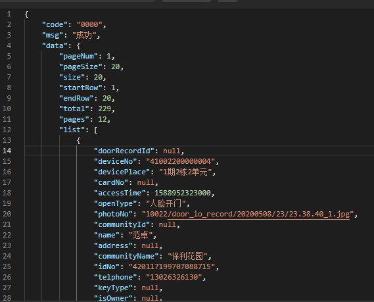Click the "pages" key
Viewport: 374px width, 302px height.
tap(74, 119)
